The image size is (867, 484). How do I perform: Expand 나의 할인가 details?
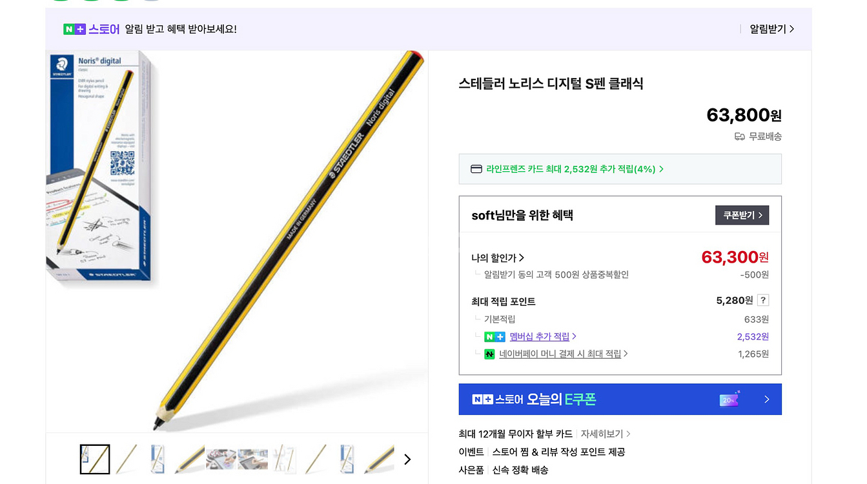(498, 258)
